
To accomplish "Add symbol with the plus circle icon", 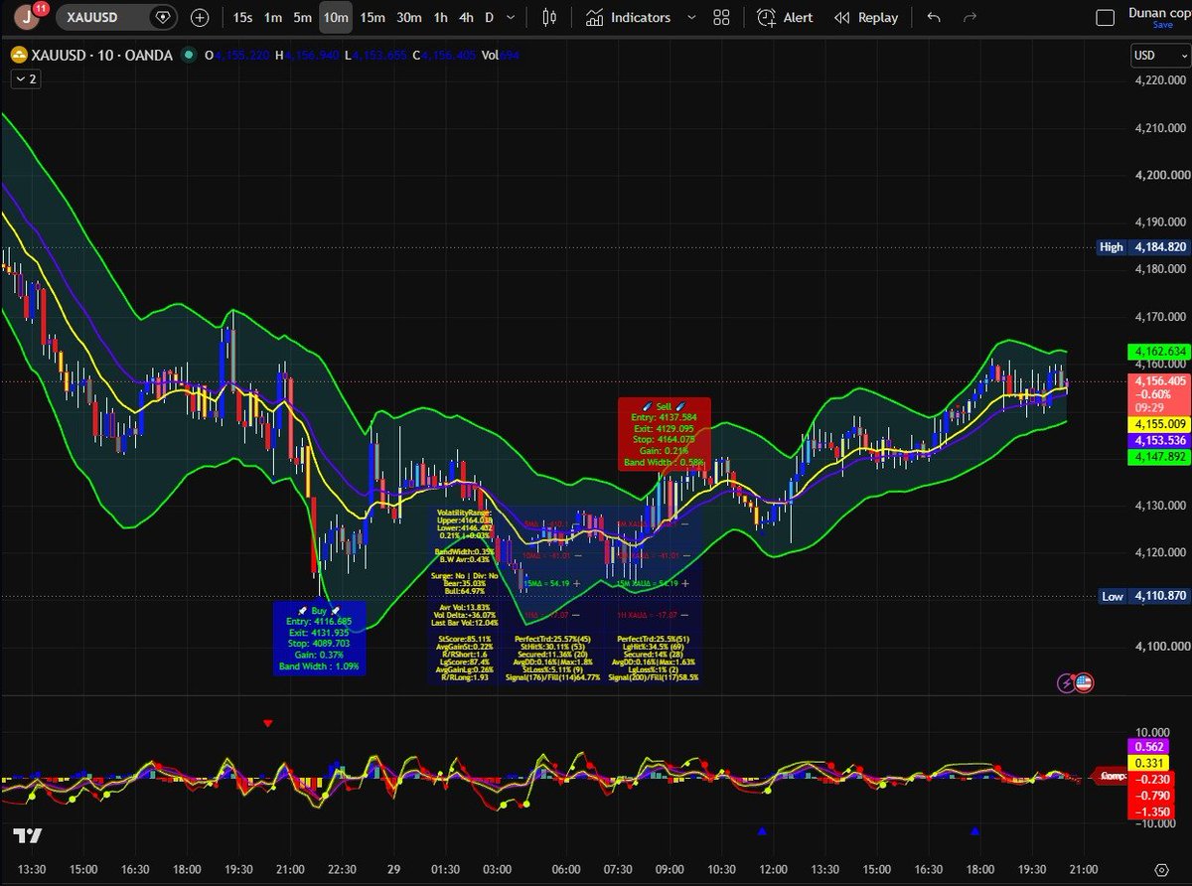I will [x=201, y=17].
